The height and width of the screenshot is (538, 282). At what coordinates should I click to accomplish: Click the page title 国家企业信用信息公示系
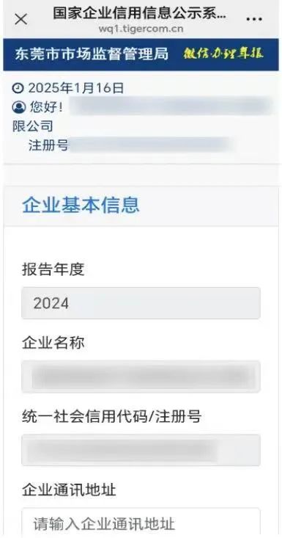140,13
